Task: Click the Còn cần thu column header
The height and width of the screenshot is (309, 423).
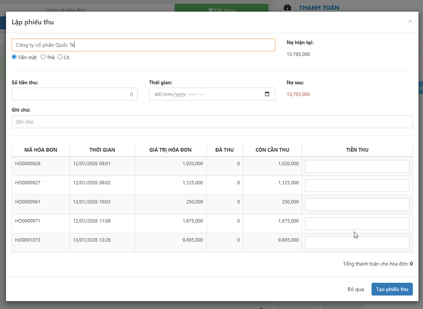Action: point(272,150)
